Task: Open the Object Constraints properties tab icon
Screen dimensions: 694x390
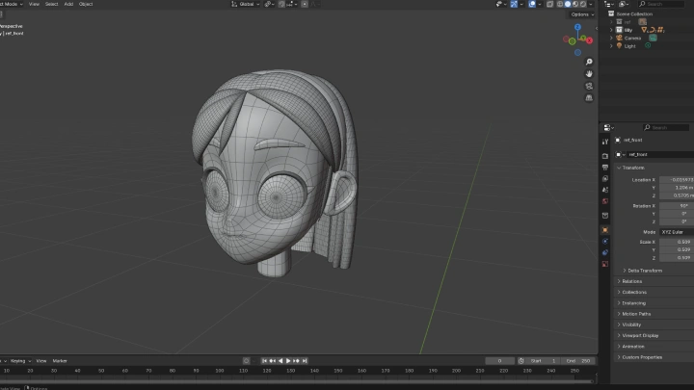Action: point(605,252)
